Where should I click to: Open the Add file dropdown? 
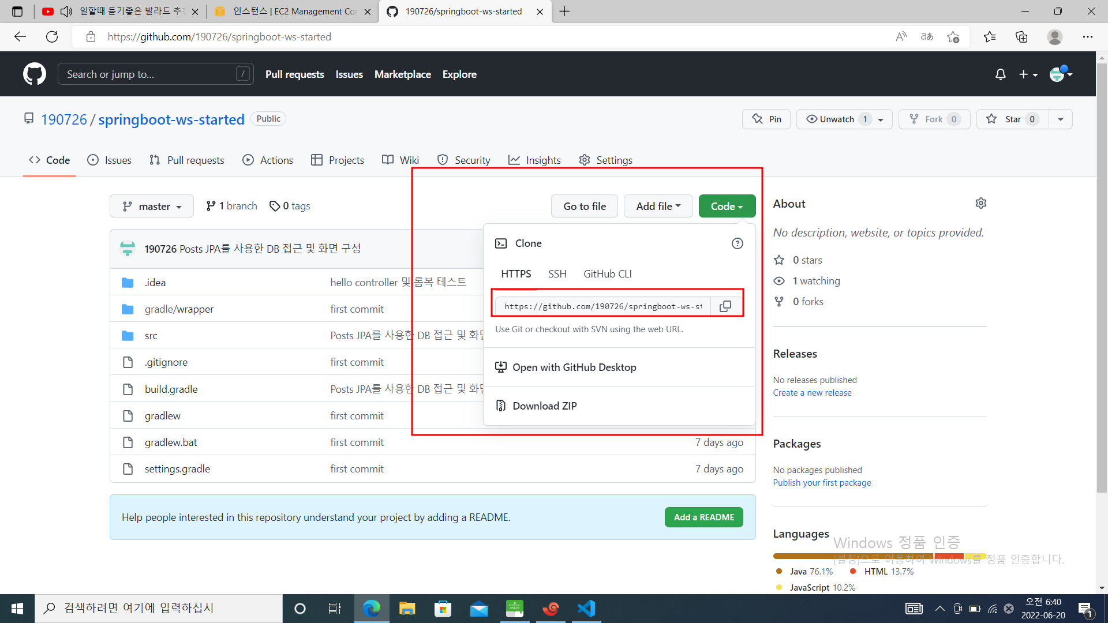tap(658, 207)
